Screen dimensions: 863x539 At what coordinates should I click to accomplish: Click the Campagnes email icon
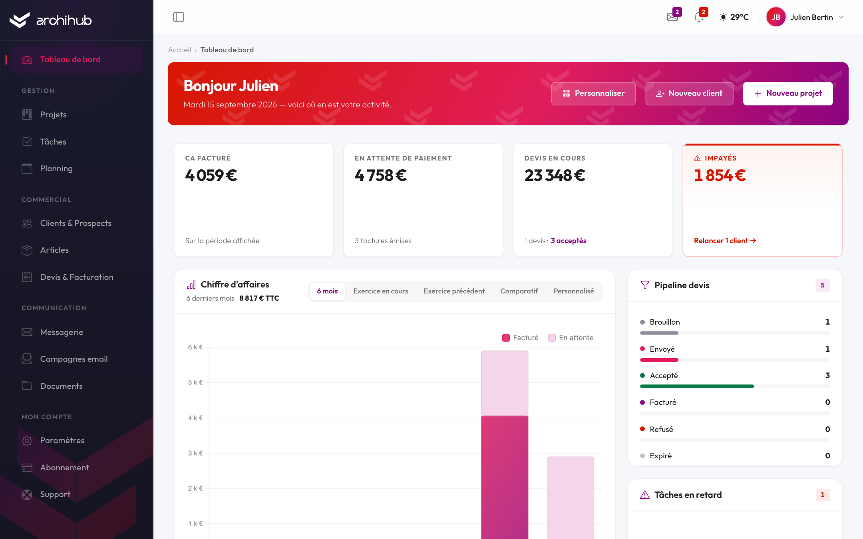tap(27, 359)
